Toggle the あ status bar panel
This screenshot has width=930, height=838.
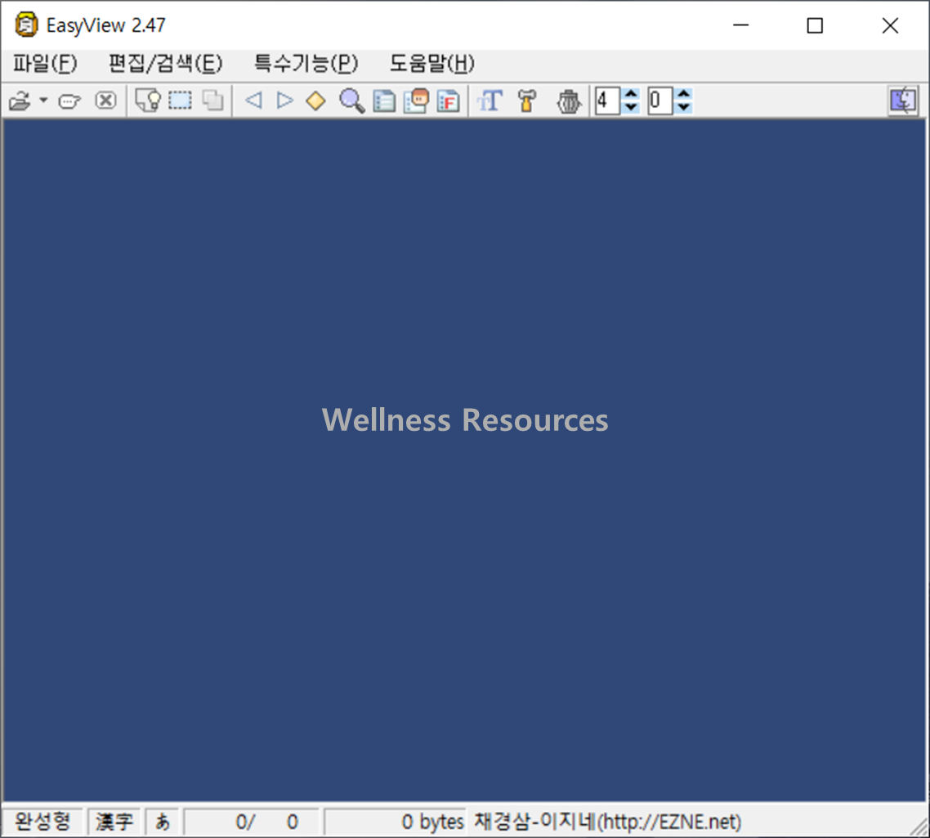[163, 822]
